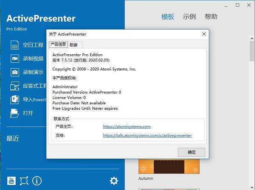255x190 pixels.
Task: Click the templates scrollbar up arrow
Action: 252,39
